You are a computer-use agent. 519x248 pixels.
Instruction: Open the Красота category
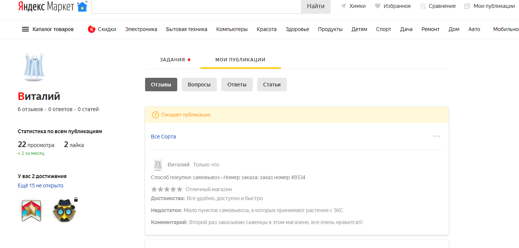tap(267, 29)
